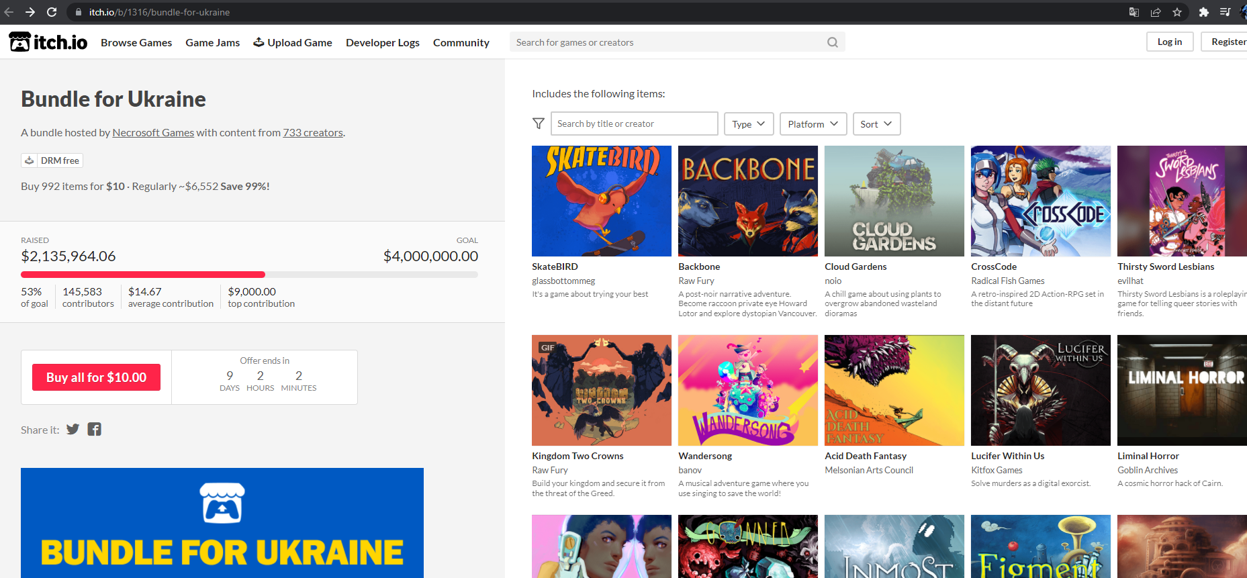Click Buy all for $10.00

click(96, 377)
